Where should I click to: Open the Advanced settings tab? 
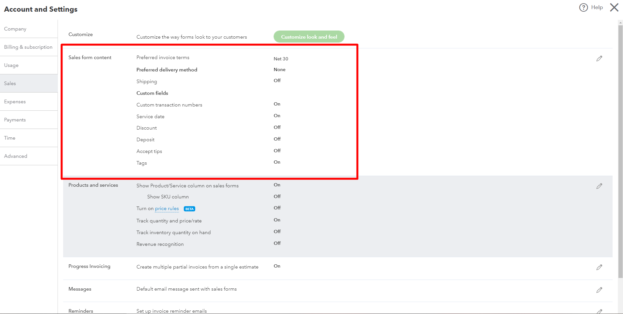point(16,156)
